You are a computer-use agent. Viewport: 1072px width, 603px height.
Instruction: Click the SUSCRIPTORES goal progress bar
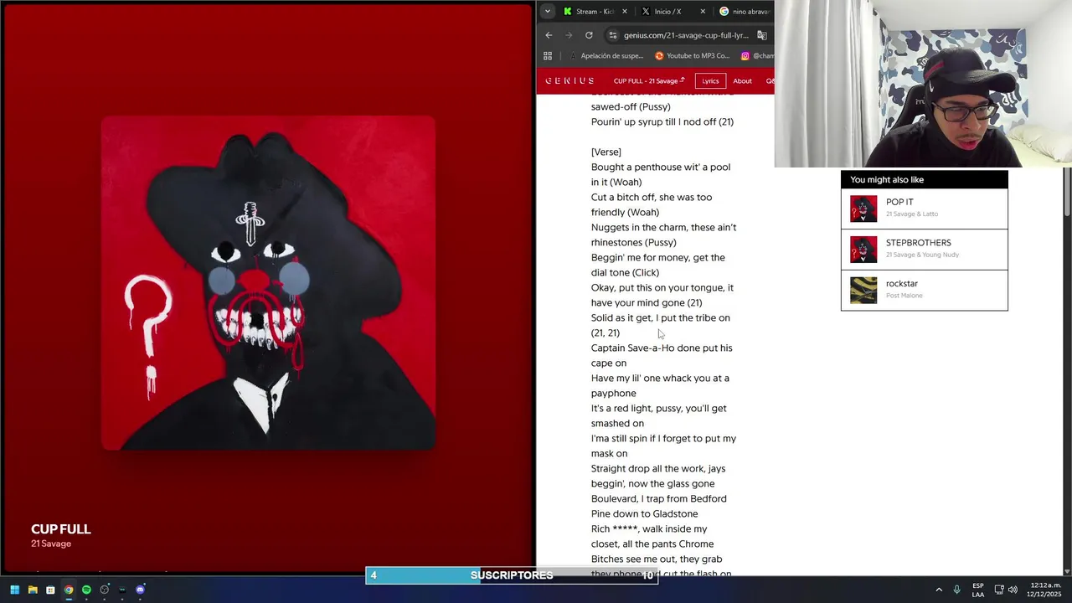(x=512, y=575)
